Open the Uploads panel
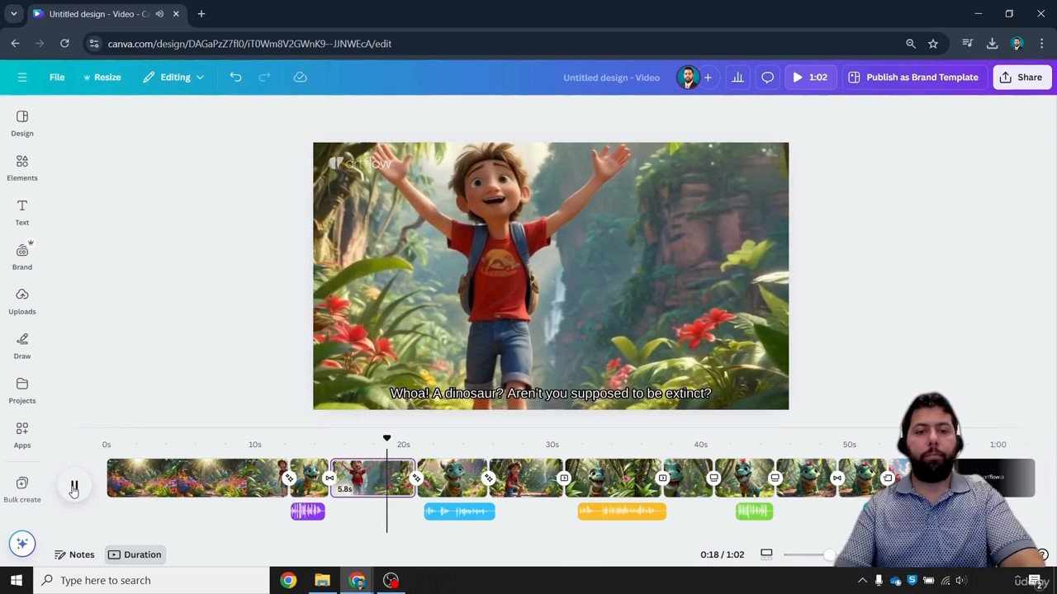Screen dimensions: 1057x594 point(22,302)
